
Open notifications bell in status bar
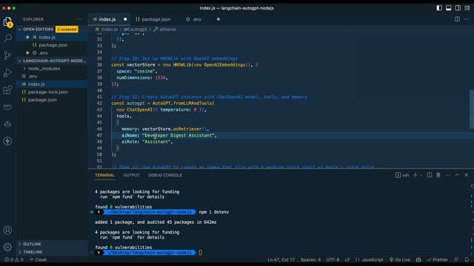coord(467,259)
